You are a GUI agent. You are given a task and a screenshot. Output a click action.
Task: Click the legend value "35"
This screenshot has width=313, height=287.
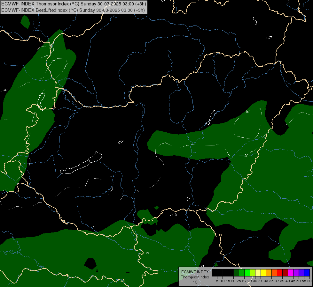(x=271, y=281)
